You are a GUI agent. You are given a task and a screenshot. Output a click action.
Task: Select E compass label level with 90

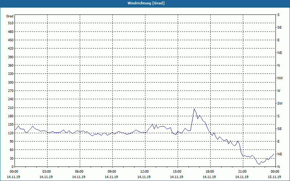point(278,142)
